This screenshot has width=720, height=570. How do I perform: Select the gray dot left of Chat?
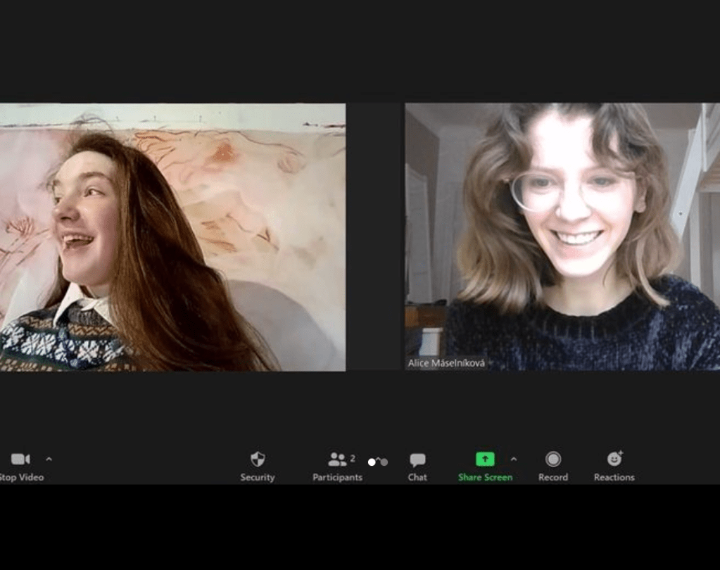[384, 462]
